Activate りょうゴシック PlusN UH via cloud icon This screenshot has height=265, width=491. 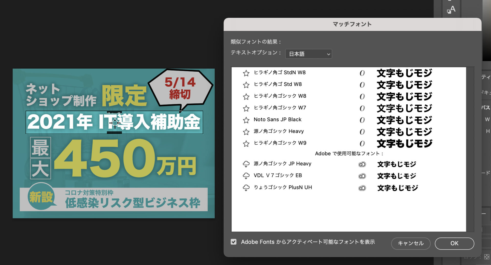point(246,188)
